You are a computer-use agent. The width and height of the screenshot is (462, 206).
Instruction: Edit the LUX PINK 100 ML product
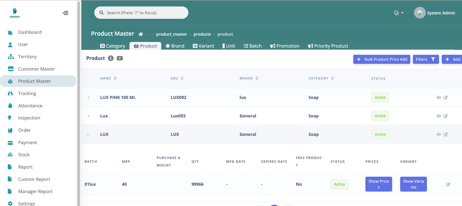click(446, 98)
